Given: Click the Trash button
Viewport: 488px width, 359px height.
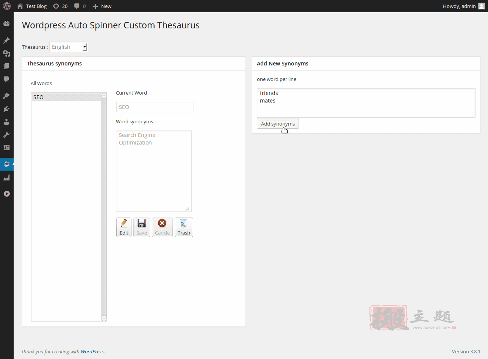Looking at the screenshot, I should pos(184,227).
